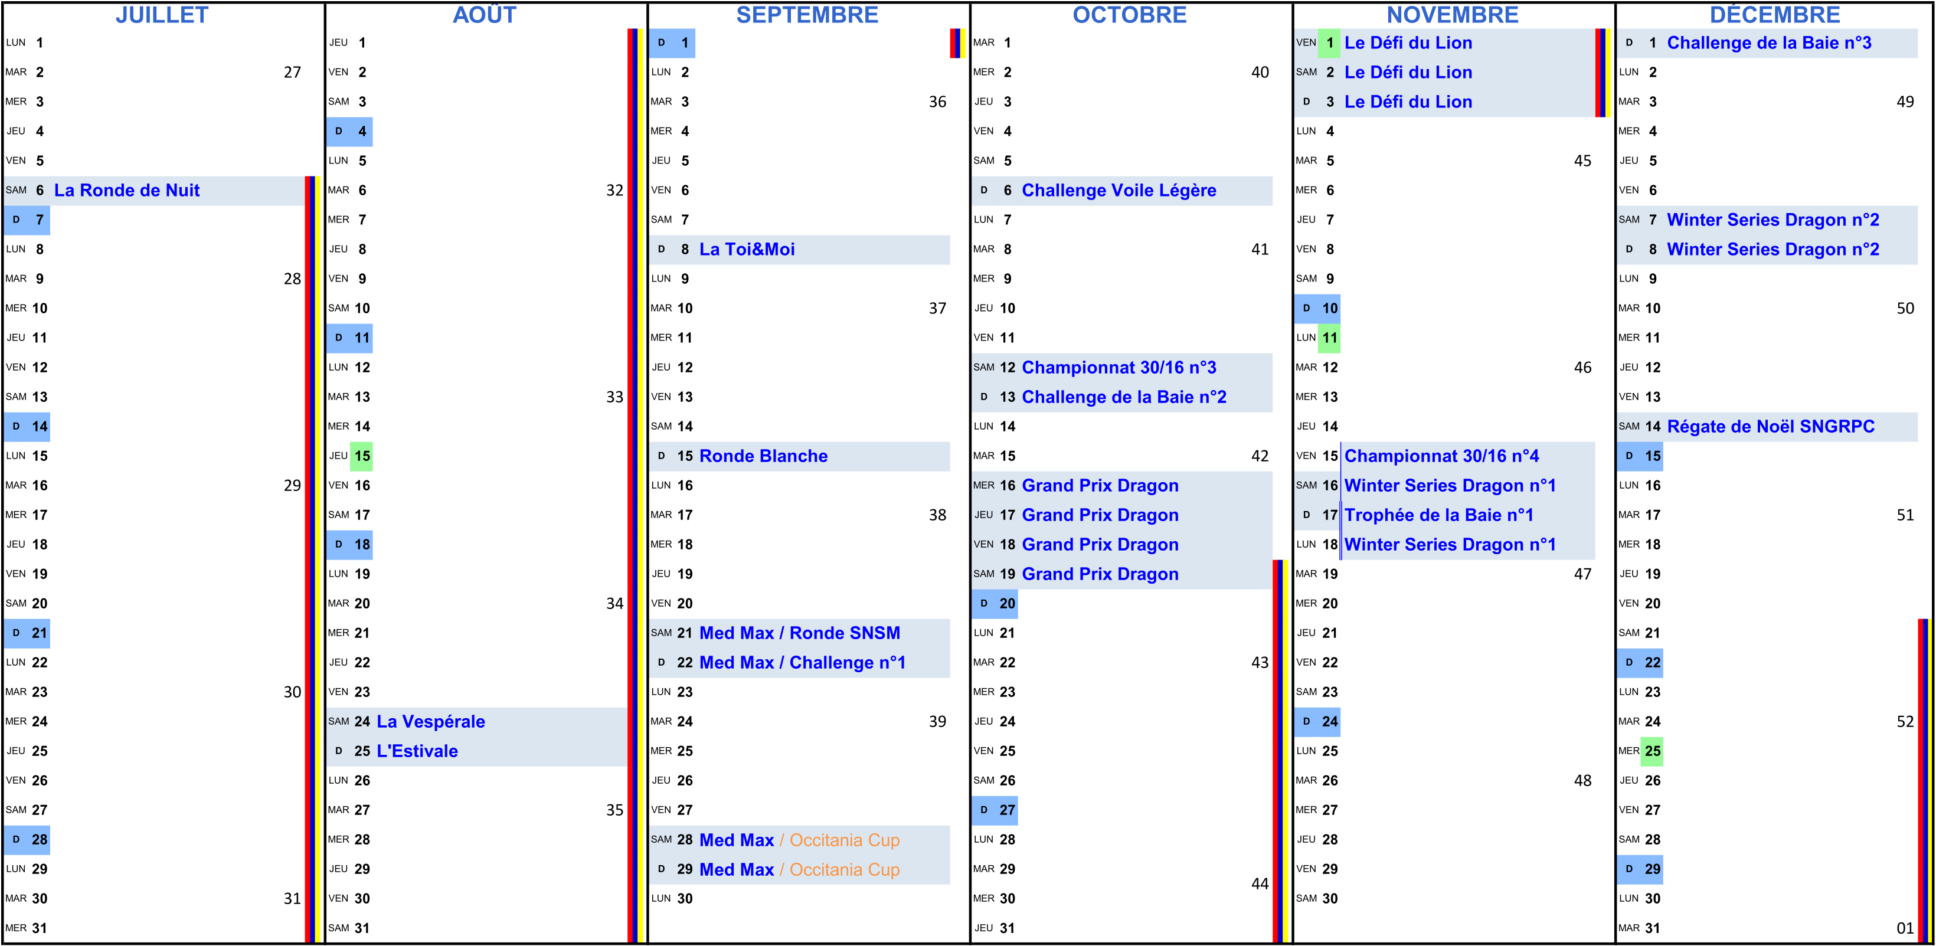Select the OCTOBRE month heading
Screen dimensions: 1936x946
point(1130,15)
